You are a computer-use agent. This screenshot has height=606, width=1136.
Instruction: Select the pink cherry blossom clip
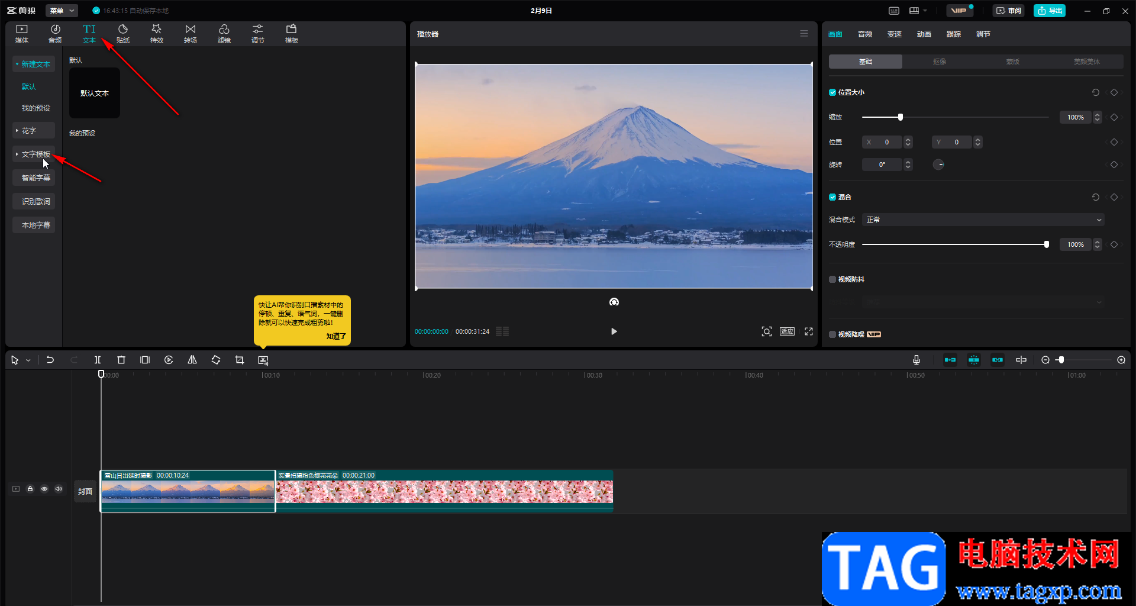[445, 491]
